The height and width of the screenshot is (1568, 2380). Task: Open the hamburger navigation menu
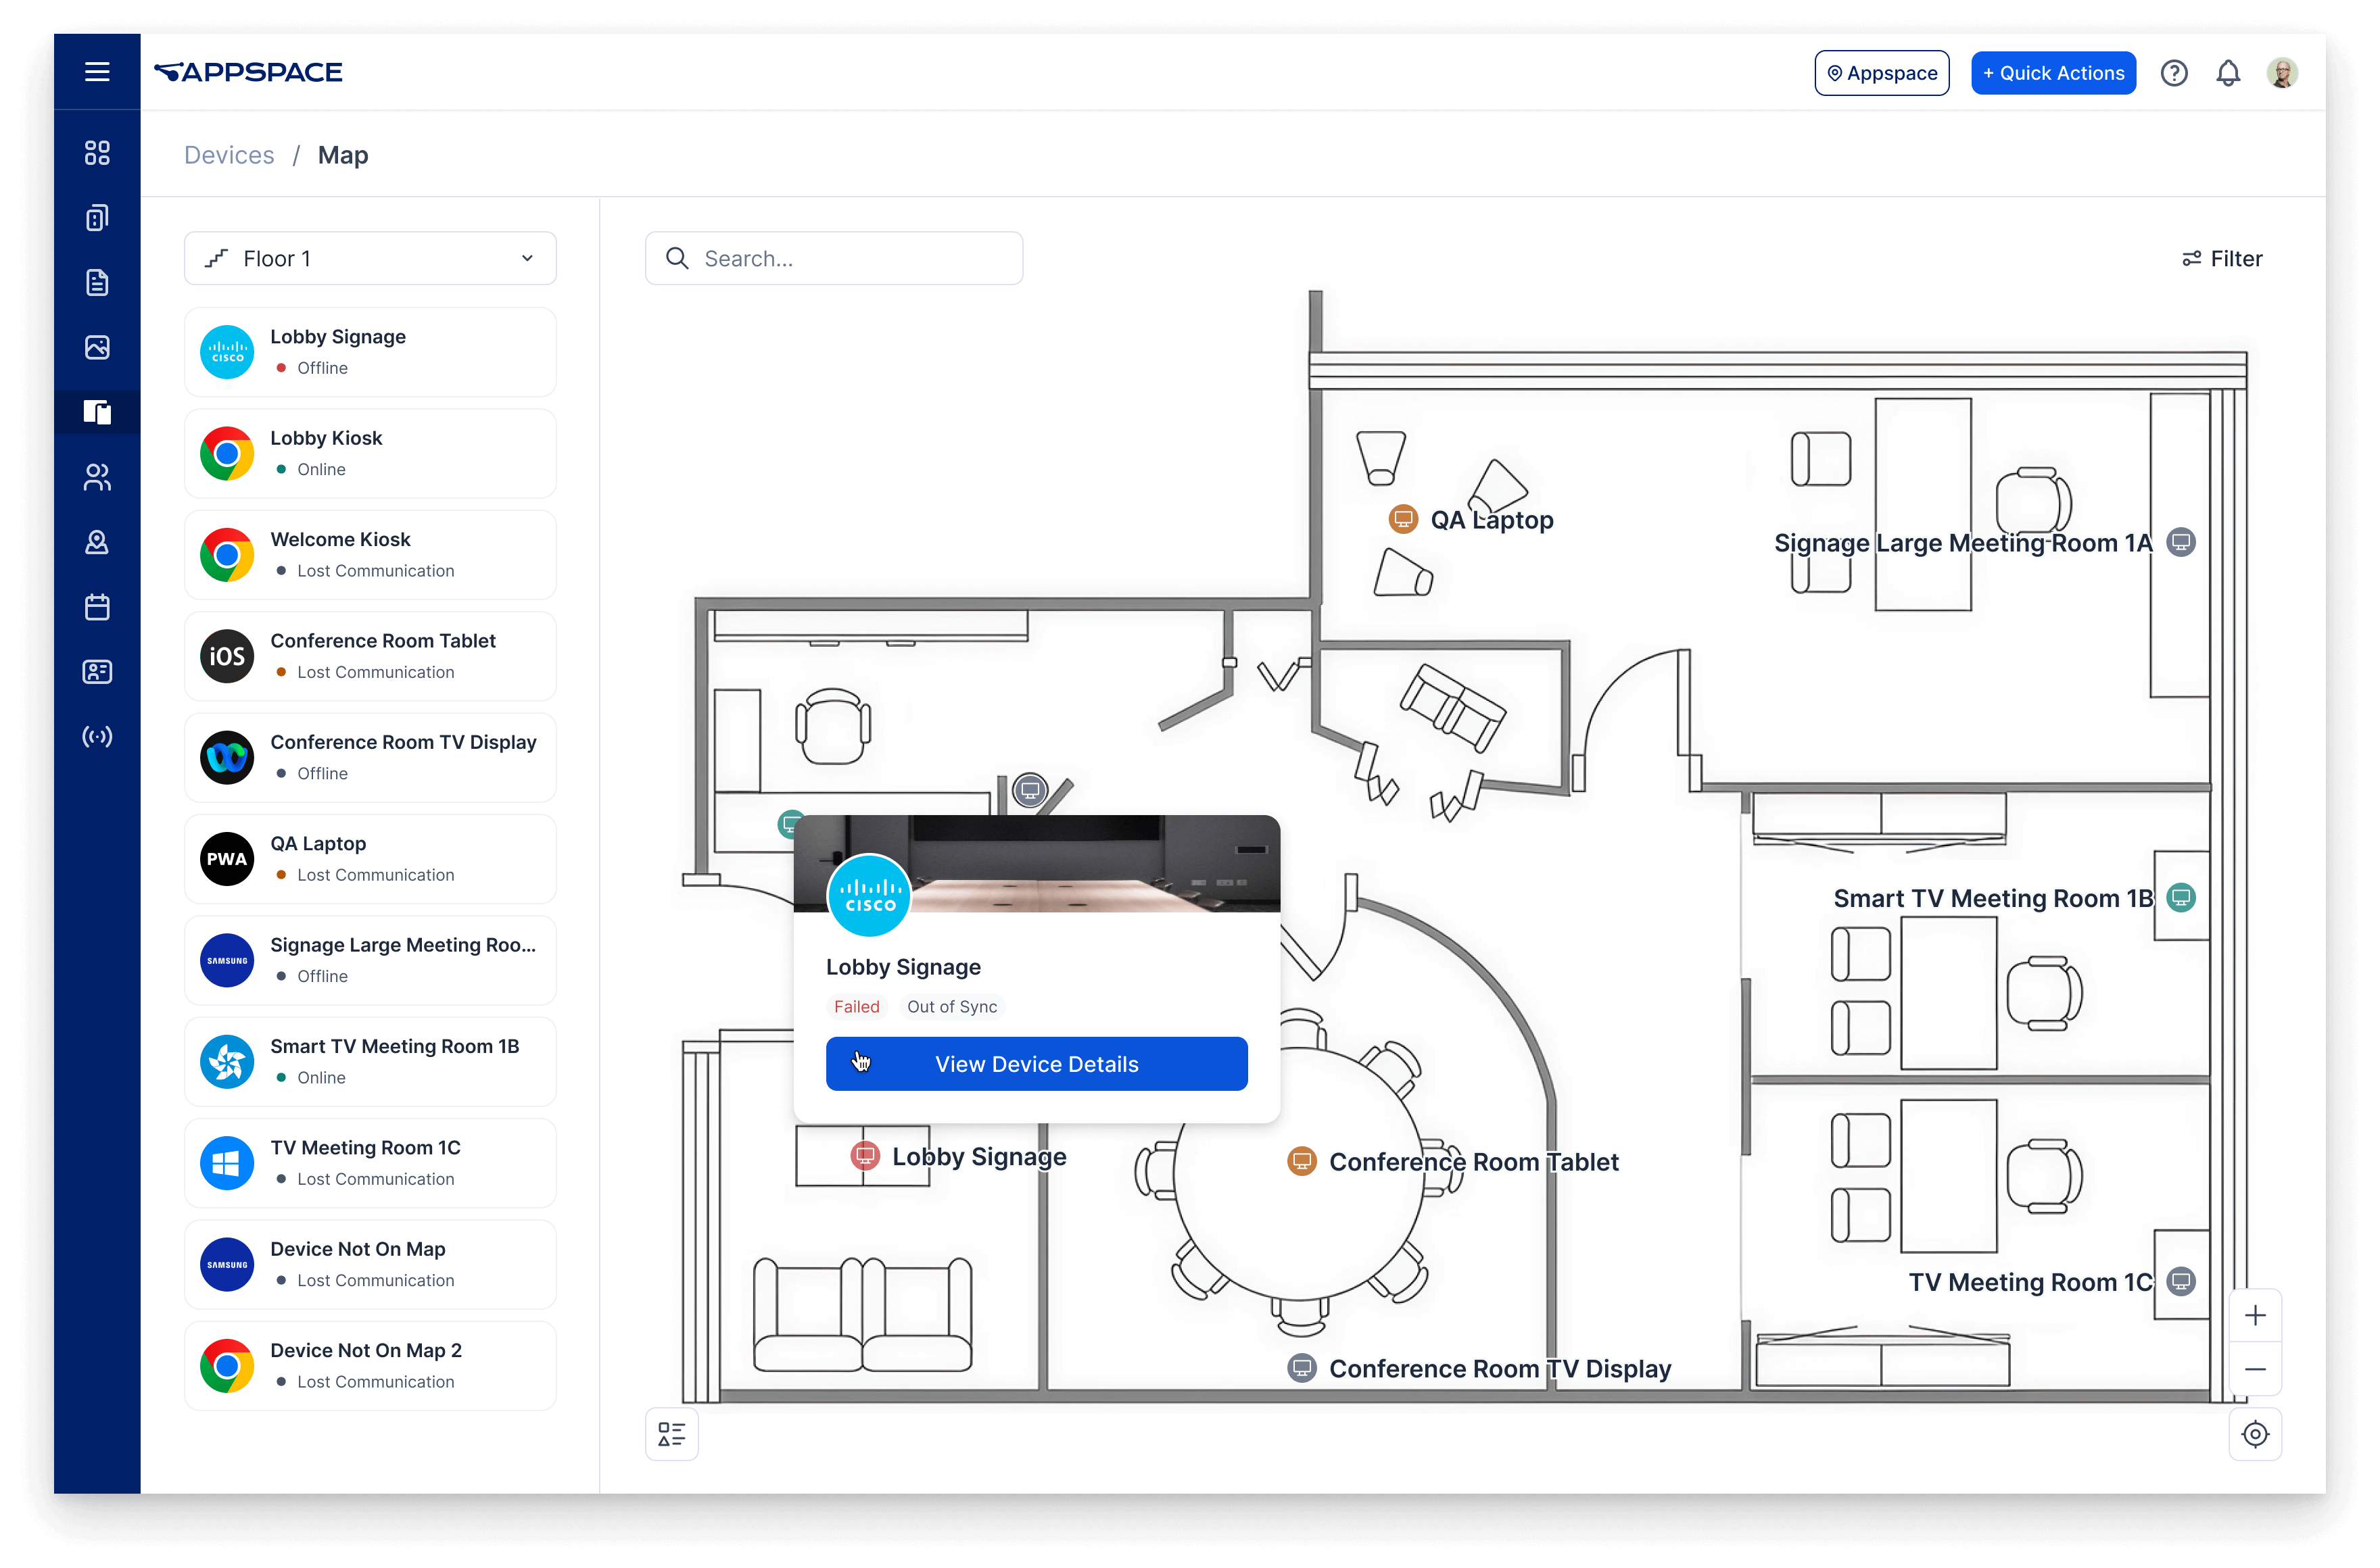tap(97, 72)
